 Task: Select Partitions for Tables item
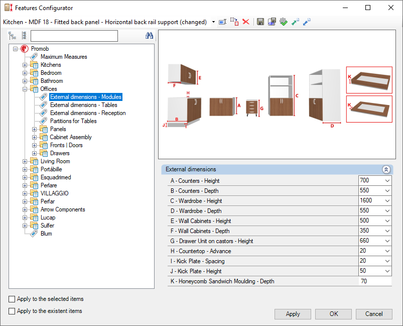73,121
